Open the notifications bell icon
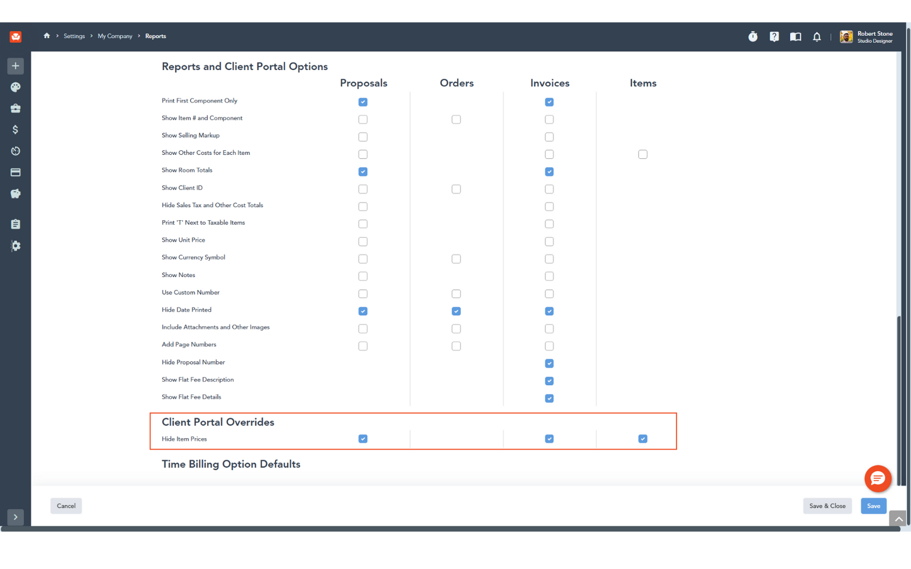Viewport: 911px width, 569px height. (x=816, y=37)
